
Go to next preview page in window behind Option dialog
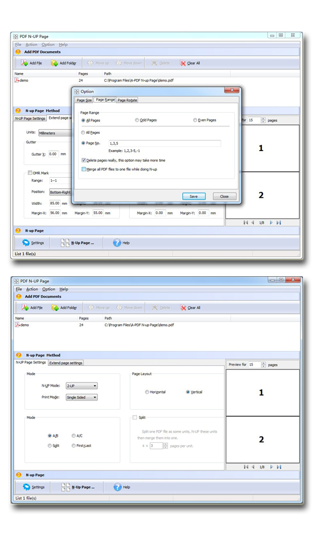tap(271, 222)
